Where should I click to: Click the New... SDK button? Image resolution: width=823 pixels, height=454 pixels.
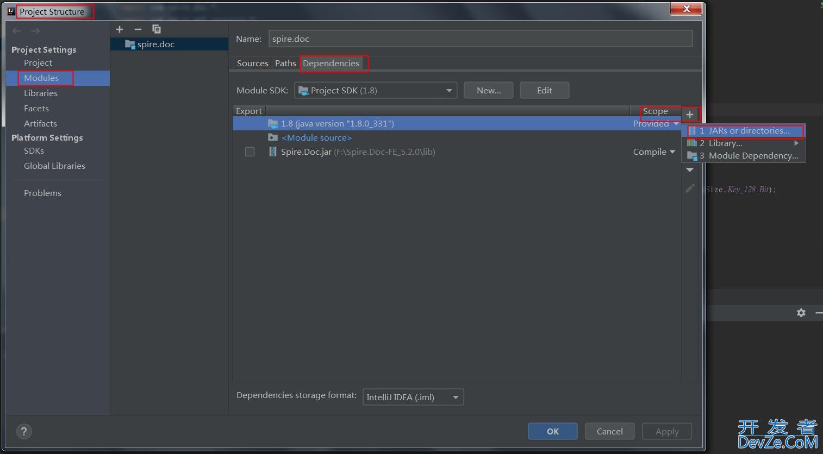[488, 91]
